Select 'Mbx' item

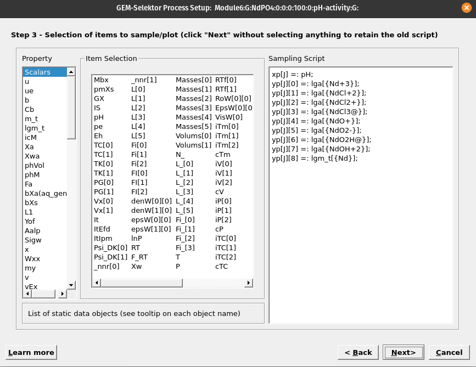click(x=101, y=80)
